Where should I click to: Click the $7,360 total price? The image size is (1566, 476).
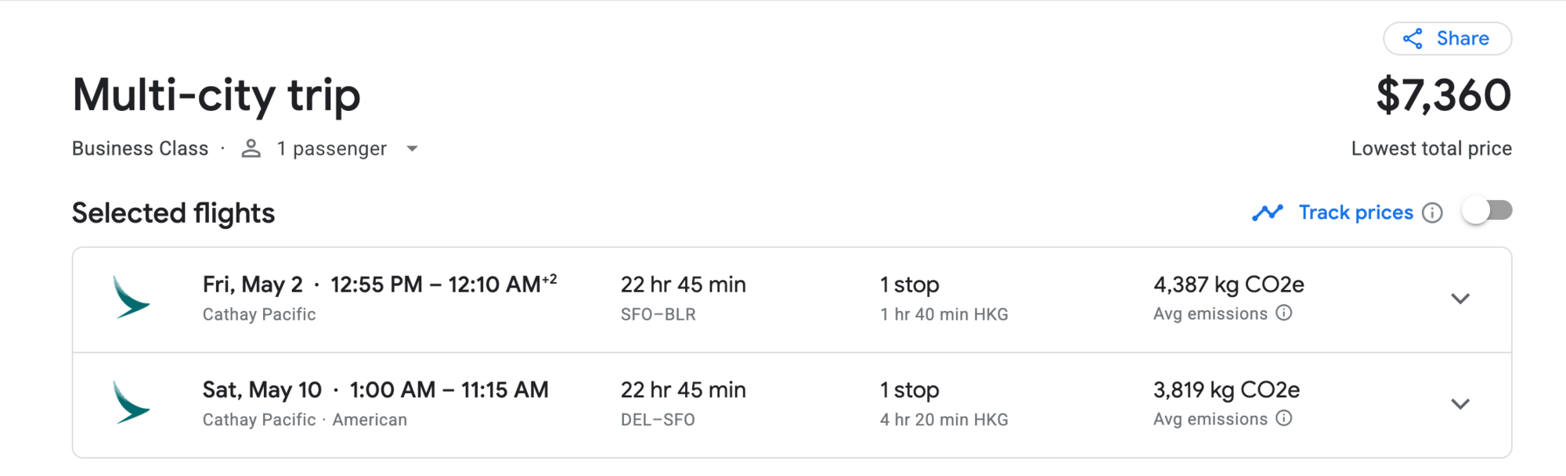(x=1444, y=95)
